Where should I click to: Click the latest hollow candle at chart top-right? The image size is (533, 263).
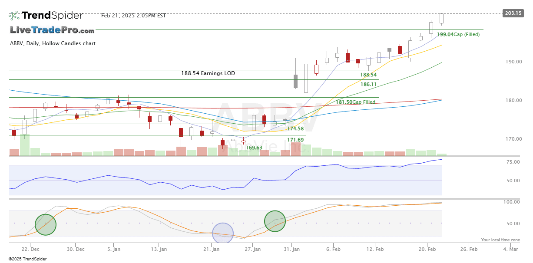pos(442,18)
